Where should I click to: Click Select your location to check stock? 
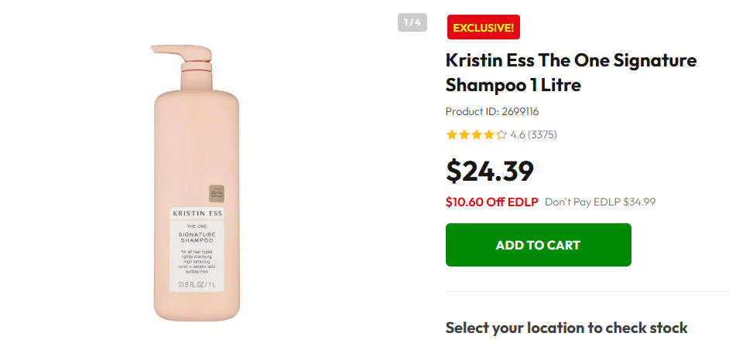566,328
